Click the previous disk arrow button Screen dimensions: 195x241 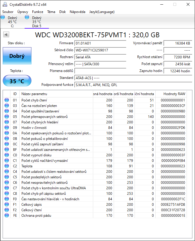point(6,34)
